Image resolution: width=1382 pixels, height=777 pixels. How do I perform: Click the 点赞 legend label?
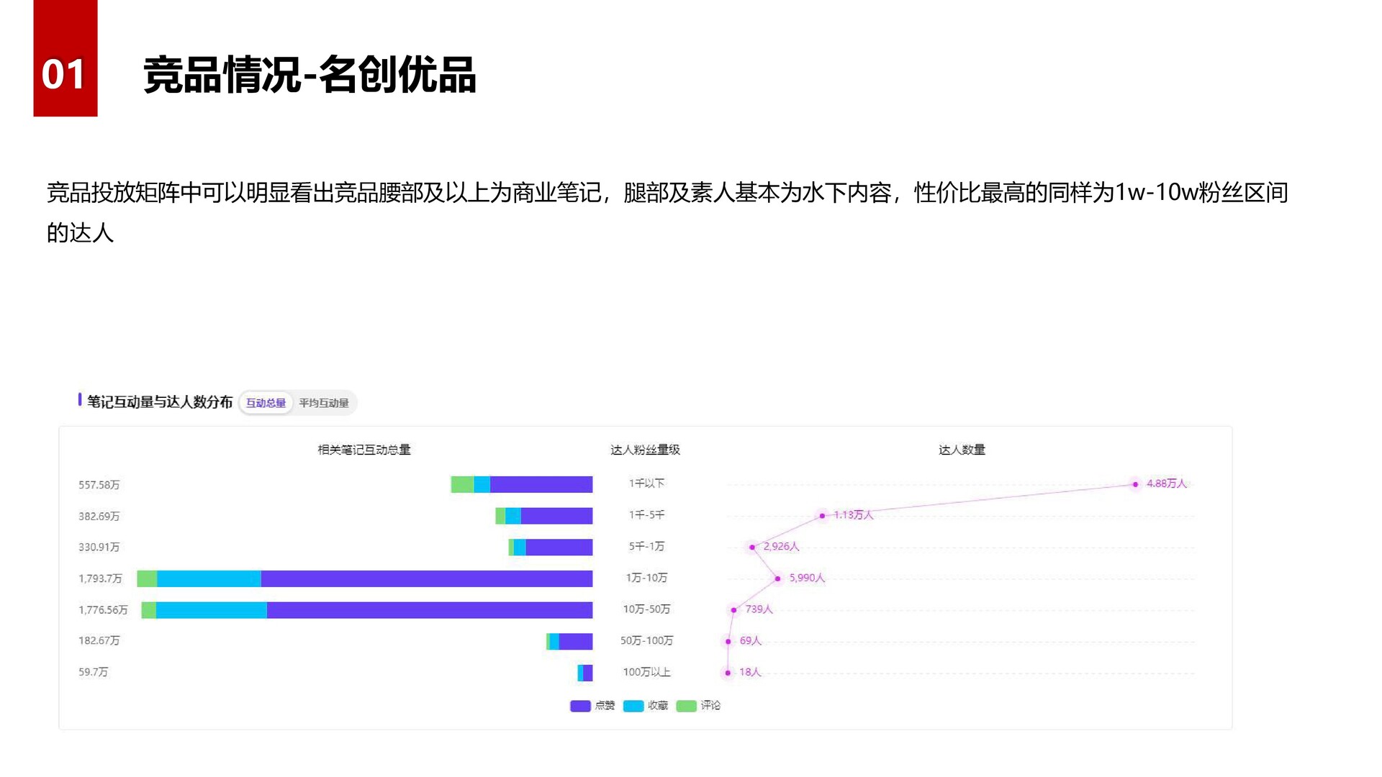605,706
